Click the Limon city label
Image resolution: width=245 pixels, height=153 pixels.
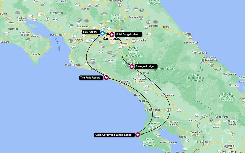tap(188, 34)
